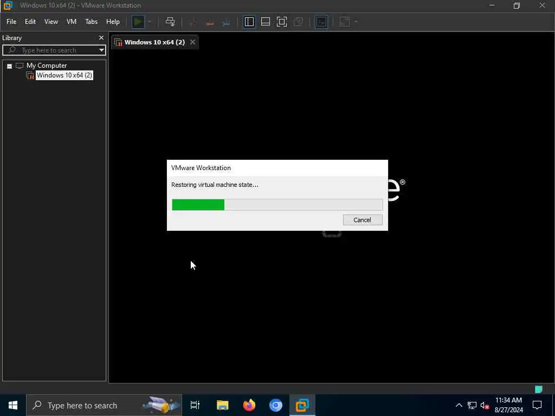Open the Help menu

[x=113, y=22]
